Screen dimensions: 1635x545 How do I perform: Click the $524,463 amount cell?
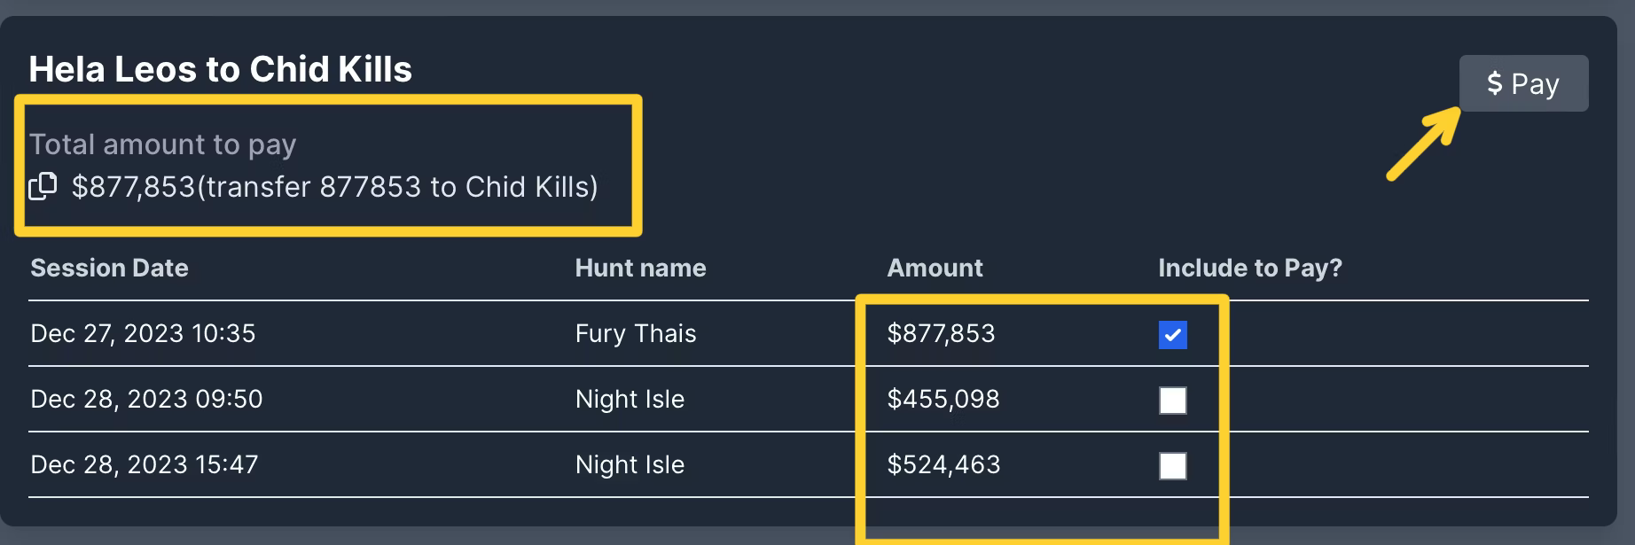tap(943, 464)
